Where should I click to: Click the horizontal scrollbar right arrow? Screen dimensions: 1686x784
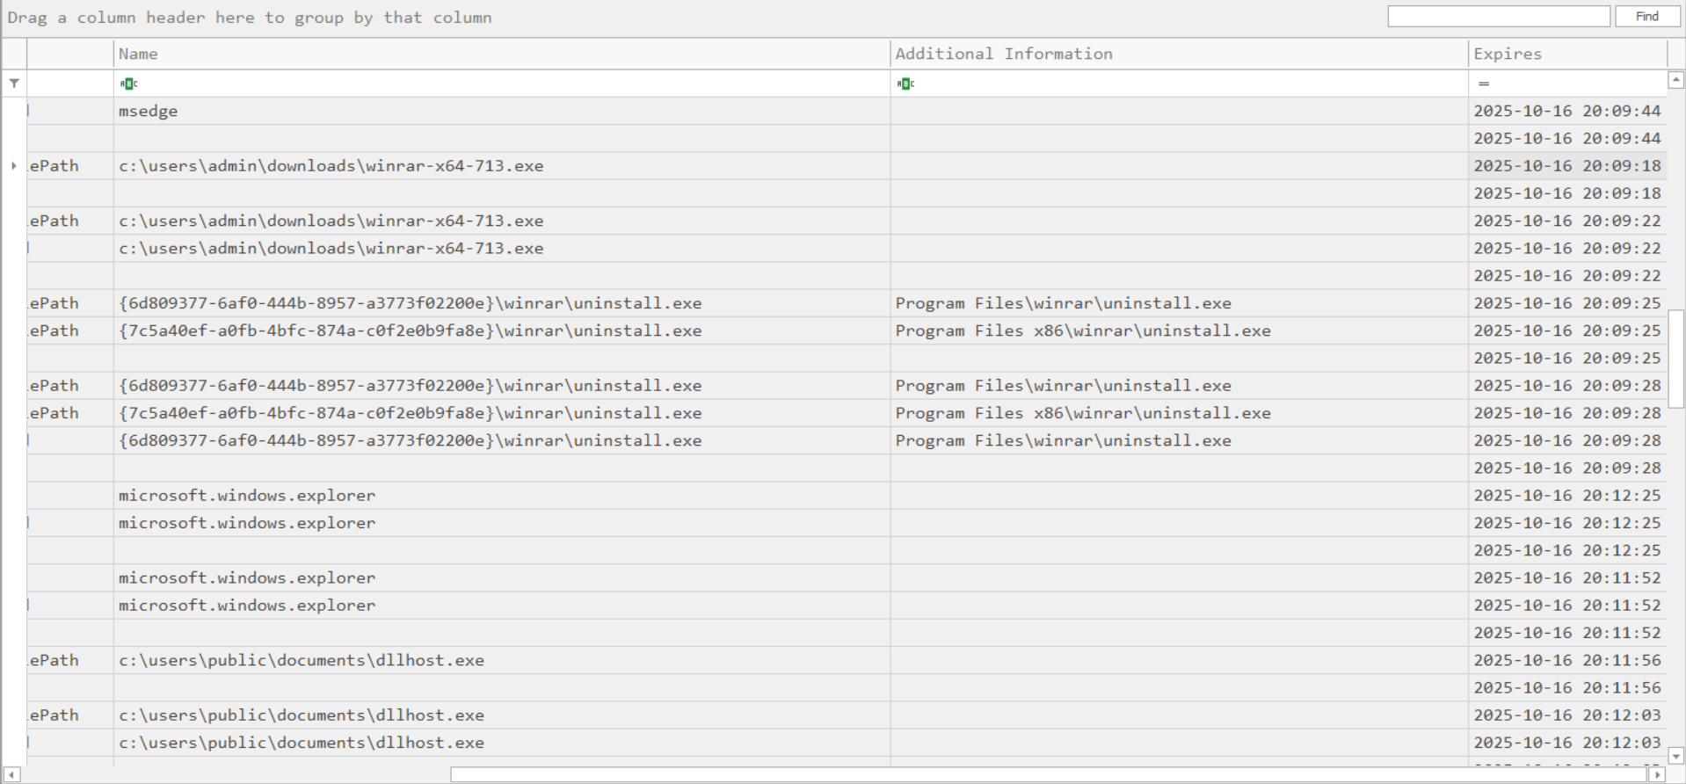coord(1657,774)
